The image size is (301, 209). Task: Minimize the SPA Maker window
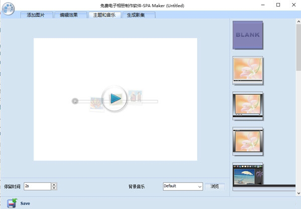(x=263, y=5)
